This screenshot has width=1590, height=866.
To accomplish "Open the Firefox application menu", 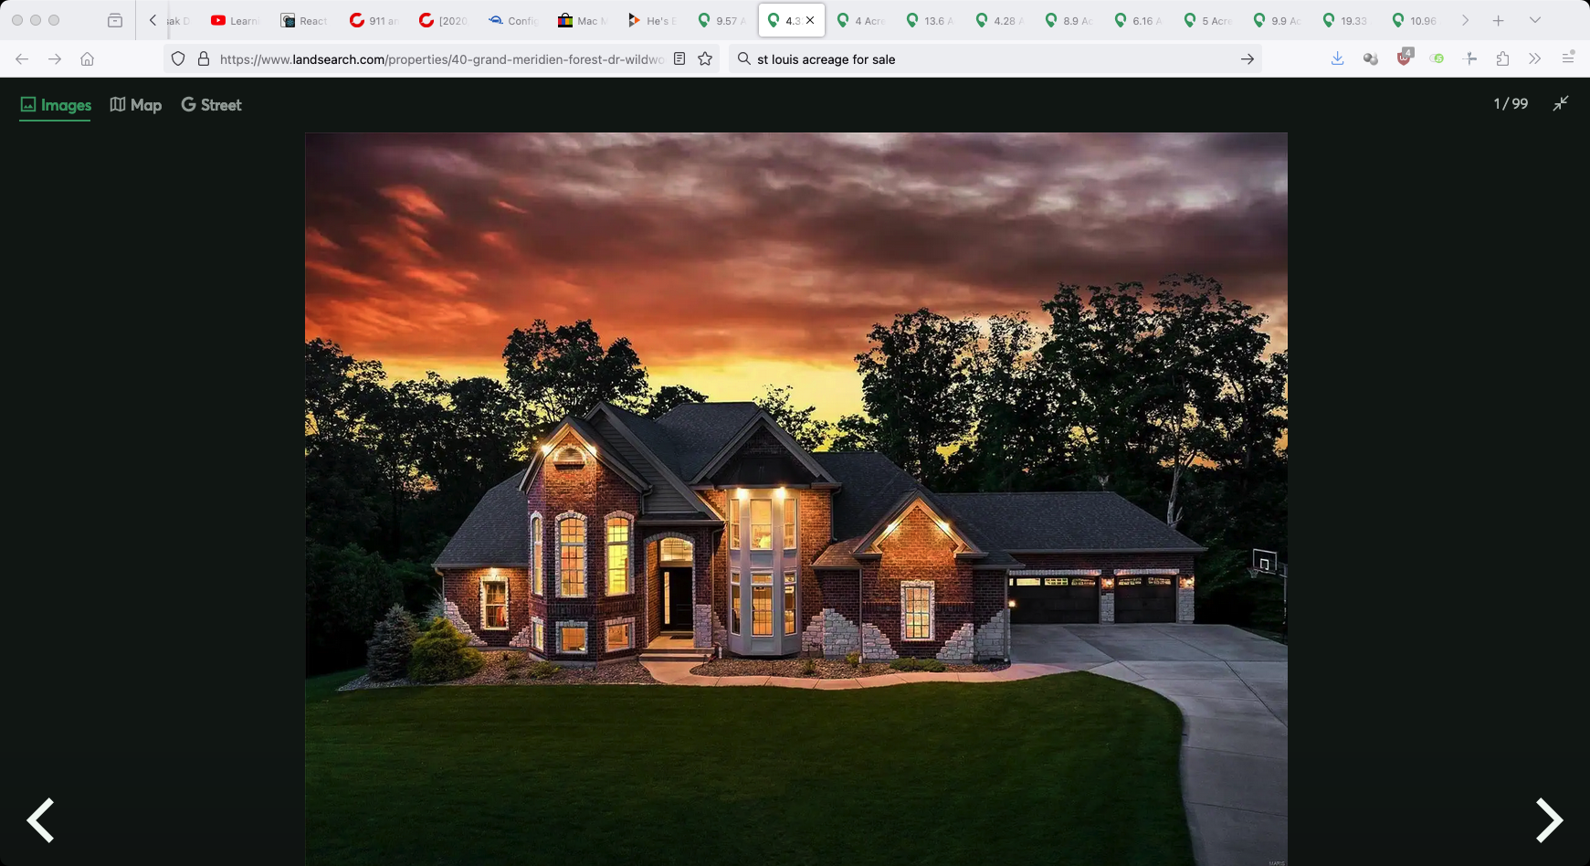I will click(x=1568, y=58).
